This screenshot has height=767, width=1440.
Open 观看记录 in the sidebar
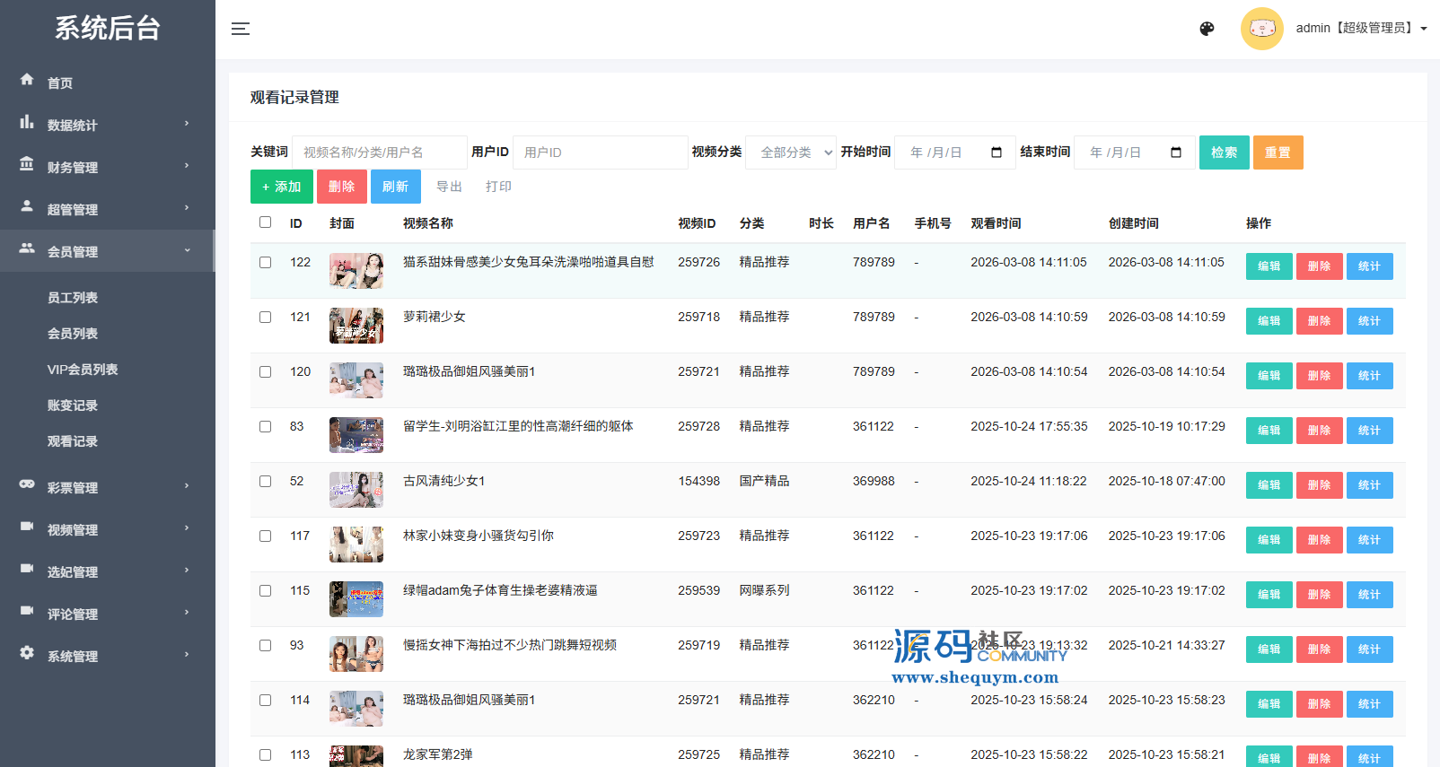coord(73,441)
